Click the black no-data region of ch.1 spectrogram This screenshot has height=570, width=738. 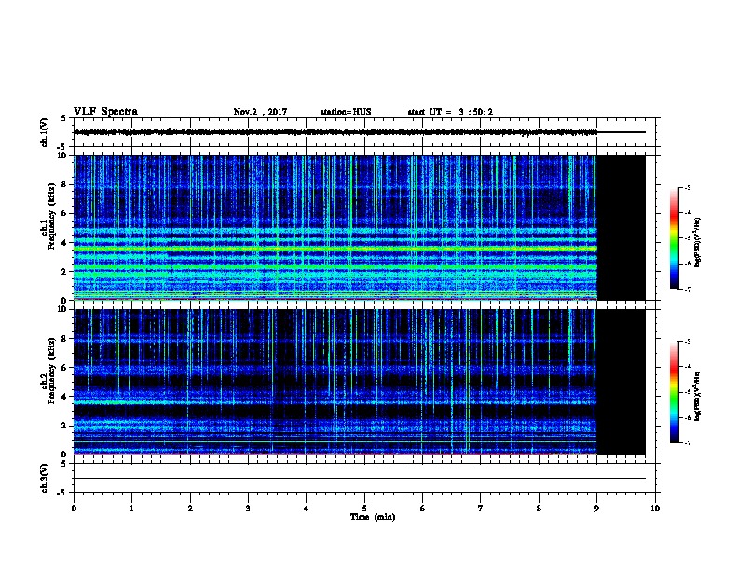622,227
